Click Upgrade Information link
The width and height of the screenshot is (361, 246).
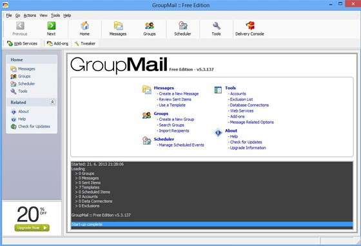[248, 148]
